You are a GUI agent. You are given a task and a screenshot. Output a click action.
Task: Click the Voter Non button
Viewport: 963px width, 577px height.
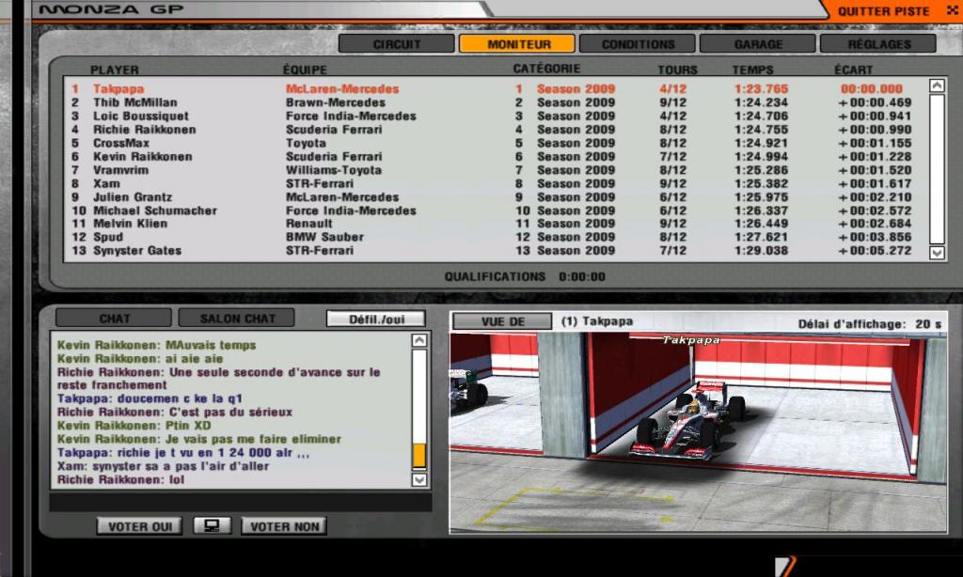[x=284, y=526]
